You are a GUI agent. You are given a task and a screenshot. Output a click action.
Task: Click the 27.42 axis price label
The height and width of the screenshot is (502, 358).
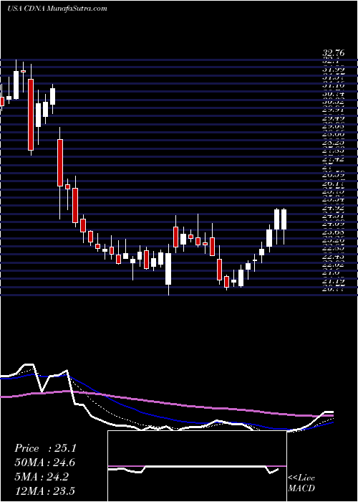click(x=334, y=159)
